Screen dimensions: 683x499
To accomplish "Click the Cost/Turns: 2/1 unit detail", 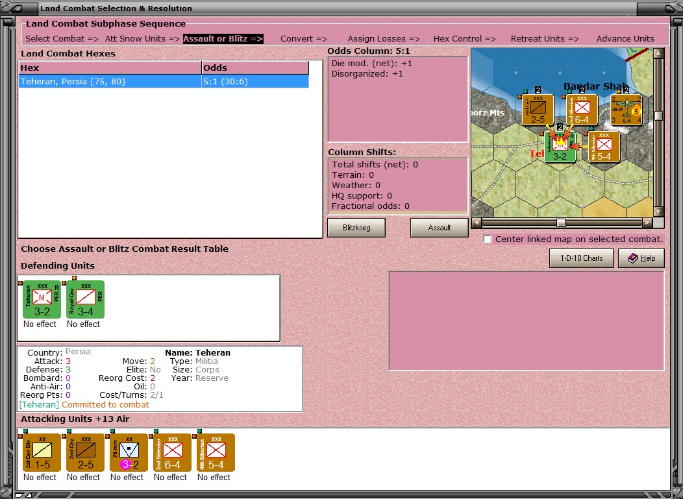I will pos(132,395).
